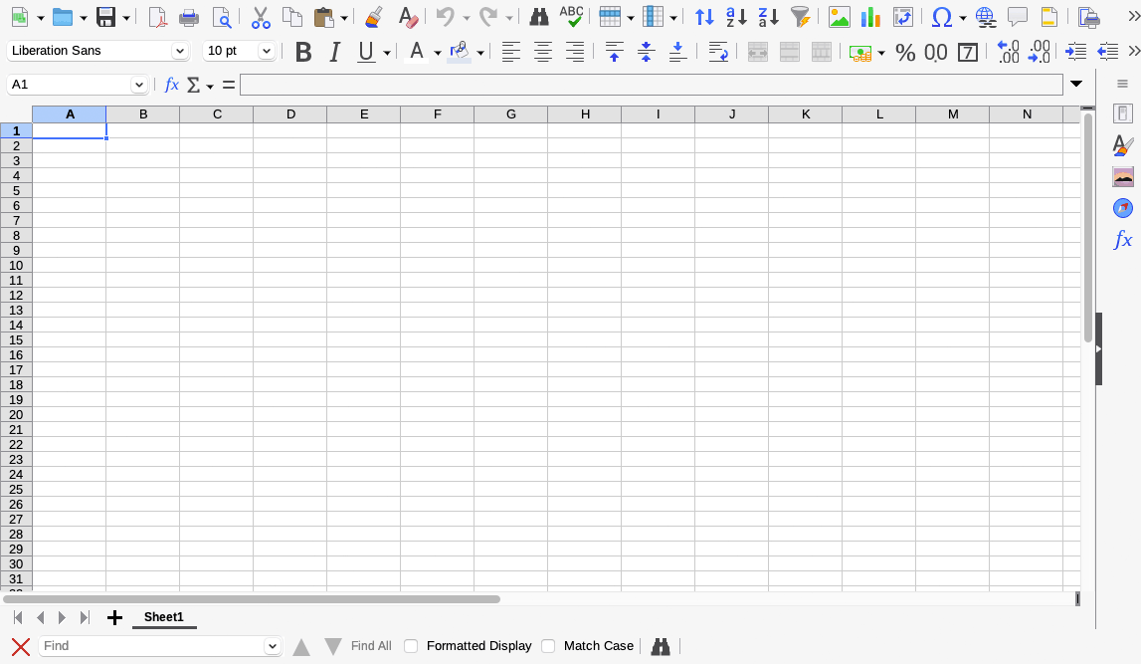The width and height of the screenshot is (1141, 664).
Task: Open background color dropdown arrow
Action: pos(480,53)
